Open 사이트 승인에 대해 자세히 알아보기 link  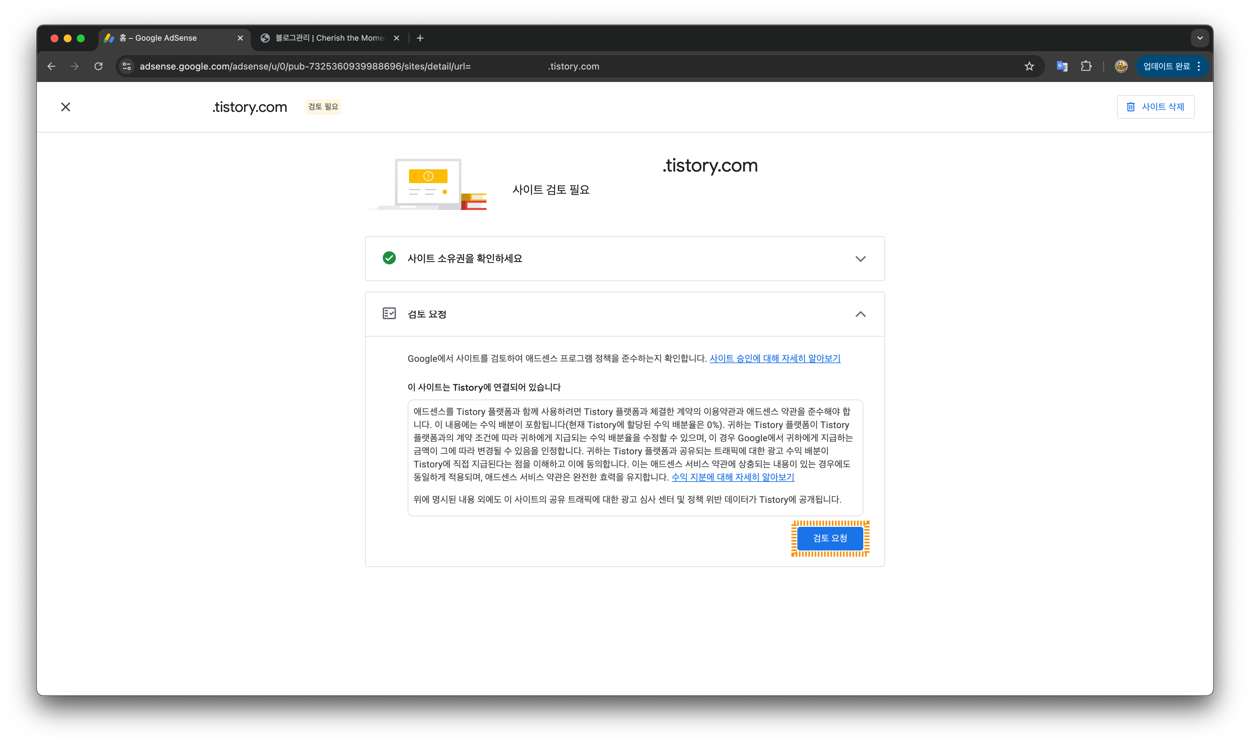[775, 359]
